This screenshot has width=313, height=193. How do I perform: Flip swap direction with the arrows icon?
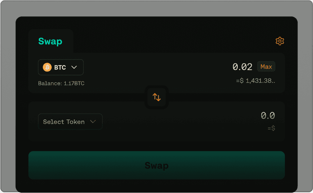tap(157, 97)
